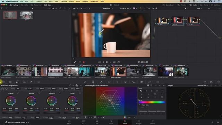Toggle the Clips timeline view

coord(48,5)
